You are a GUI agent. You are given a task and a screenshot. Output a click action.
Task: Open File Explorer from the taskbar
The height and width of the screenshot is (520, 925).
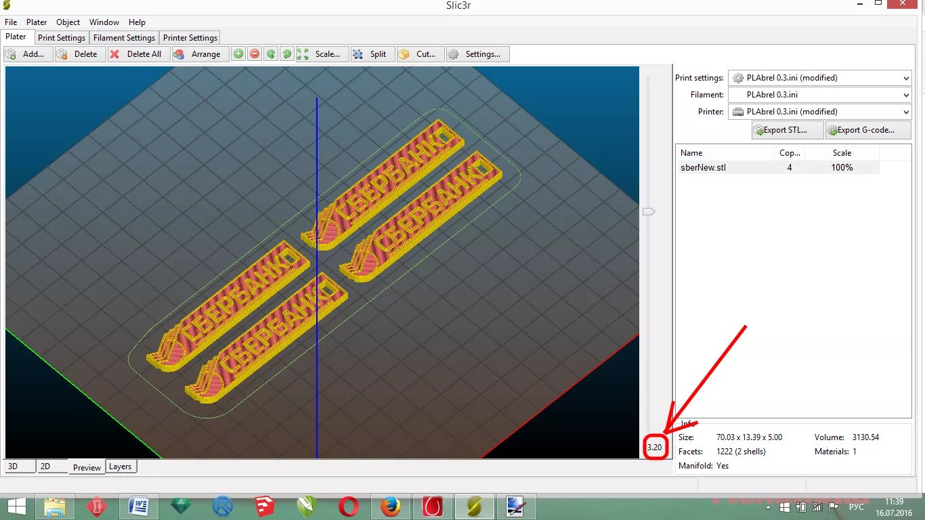tap(54, 506)
